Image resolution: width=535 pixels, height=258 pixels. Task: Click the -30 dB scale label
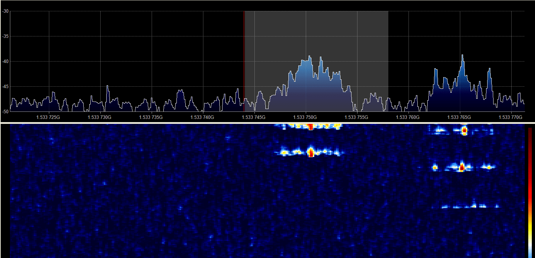pyautogui.click(x=5, y=11)
